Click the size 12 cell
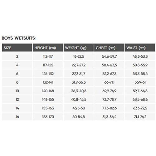This screenshot has height=156, width=156. click(17, 100)
